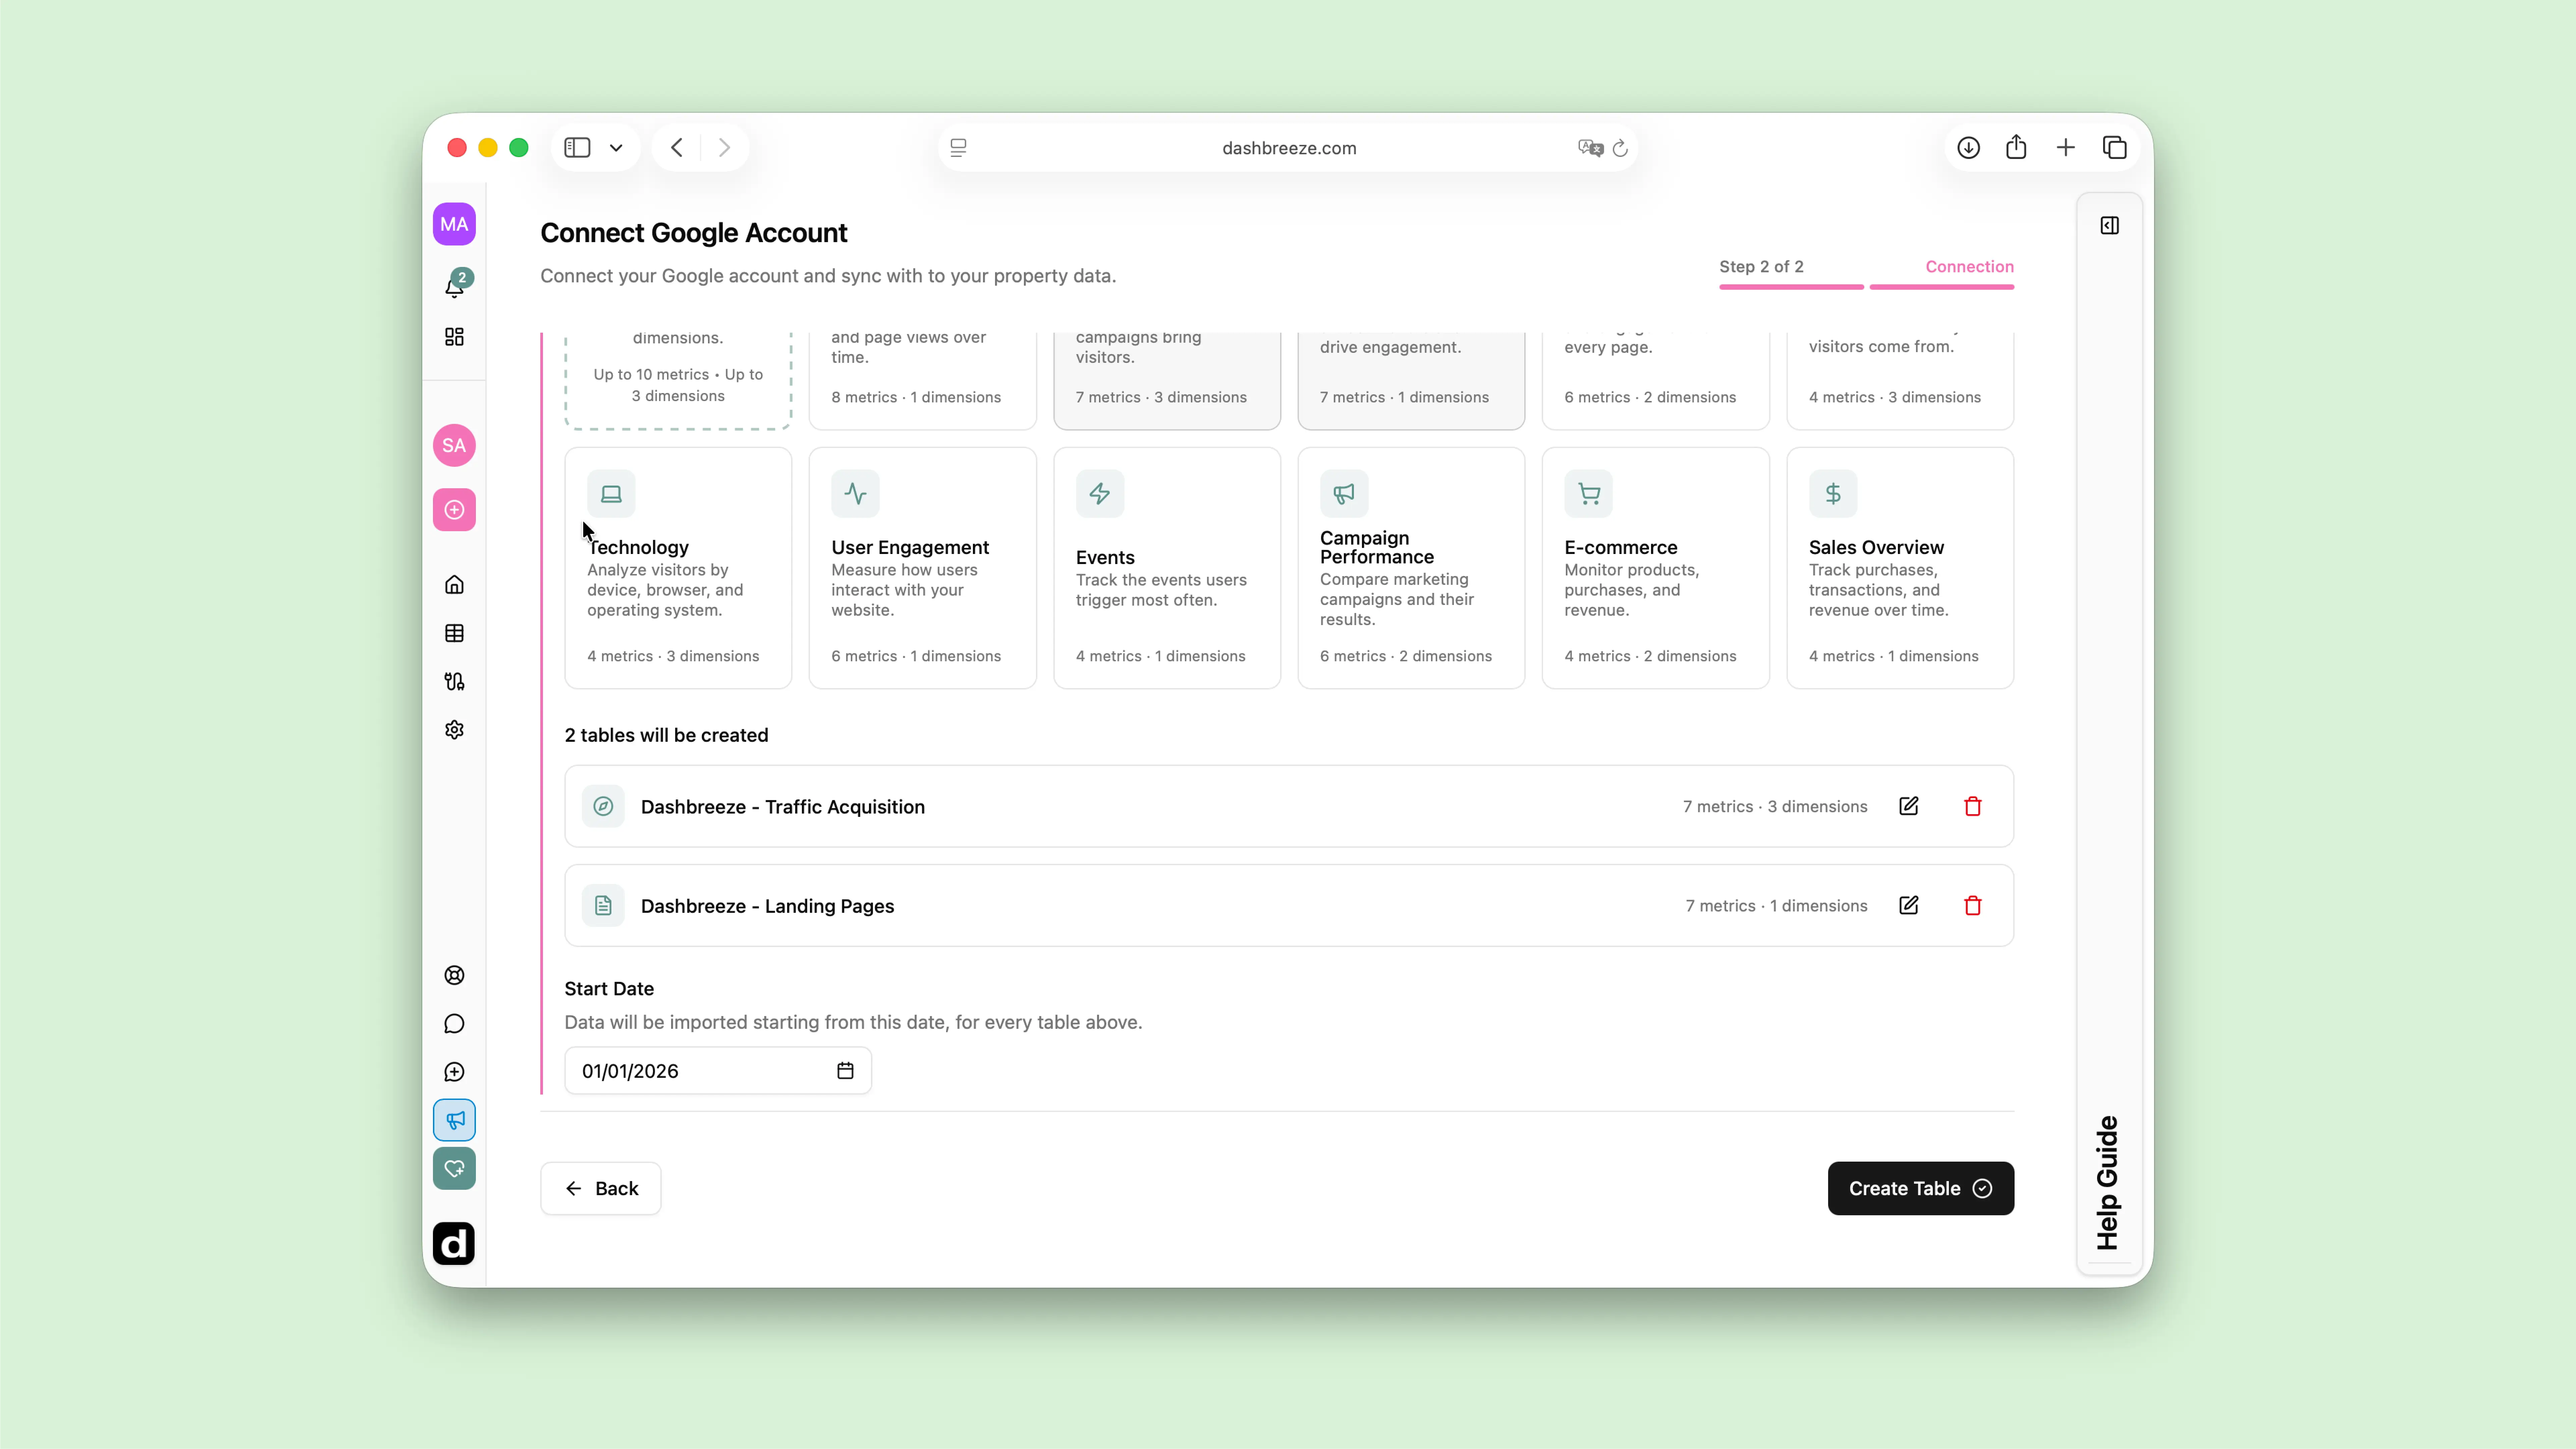Expand the Safari tab group dropdown

pos(616,148)
